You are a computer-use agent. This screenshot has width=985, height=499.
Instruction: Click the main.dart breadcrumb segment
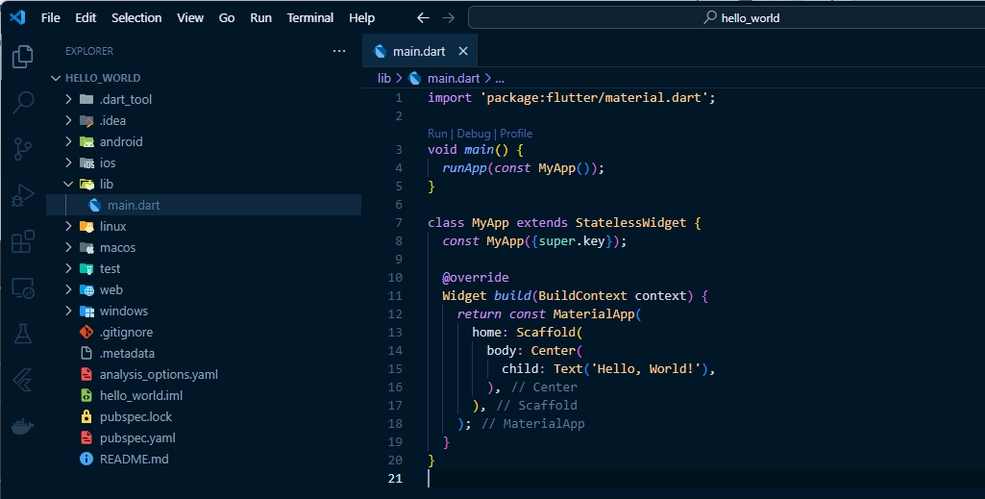pyautogui.click(x=454, y=78)
